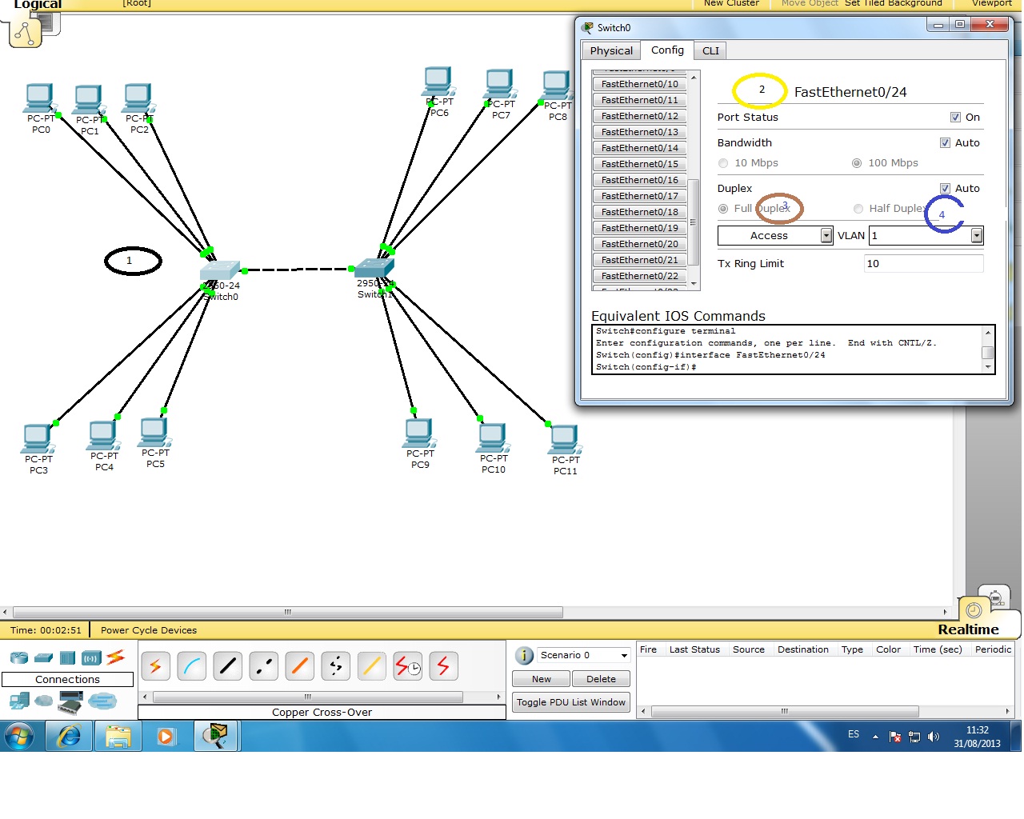Select the Full Duplex radio button
This screenshot has width=1024, height=819.
[x=723, y=208]
